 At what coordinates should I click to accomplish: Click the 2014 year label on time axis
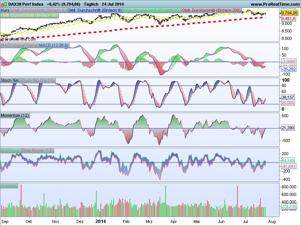(100, 221)
